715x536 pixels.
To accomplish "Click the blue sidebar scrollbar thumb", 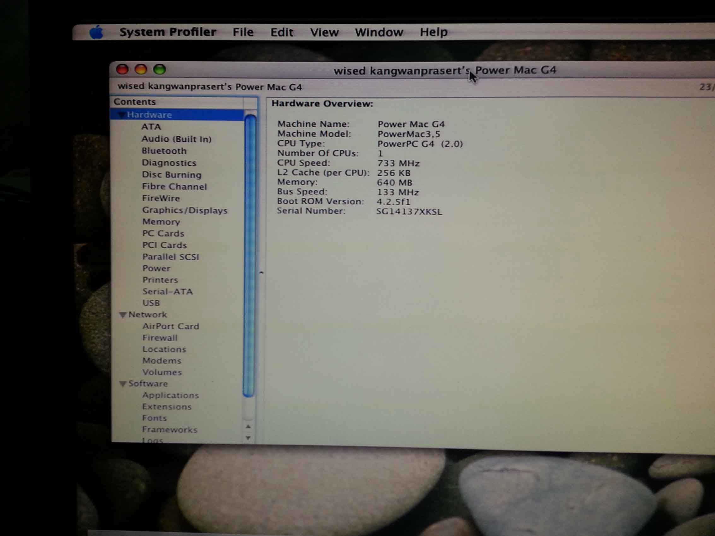I will coord(249,255).
